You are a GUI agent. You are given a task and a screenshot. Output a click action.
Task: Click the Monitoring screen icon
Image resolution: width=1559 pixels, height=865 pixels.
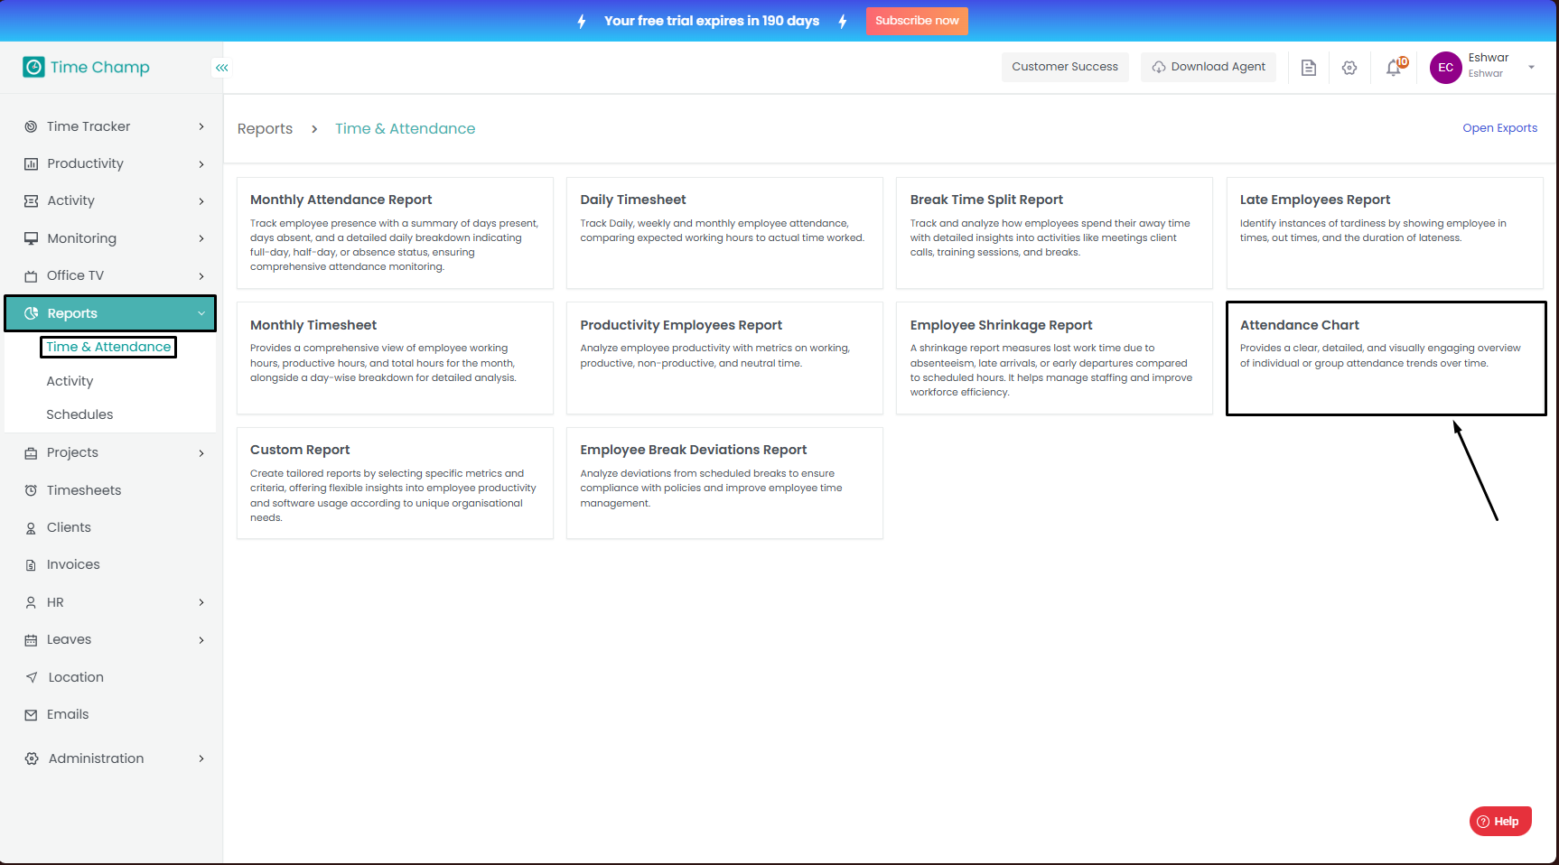pyautogui.click(x=31, y=238)
